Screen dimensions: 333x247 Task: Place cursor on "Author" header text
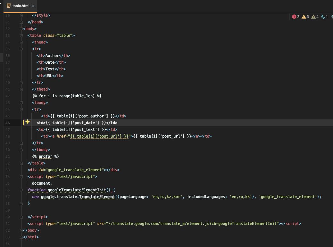click(52, 56)
